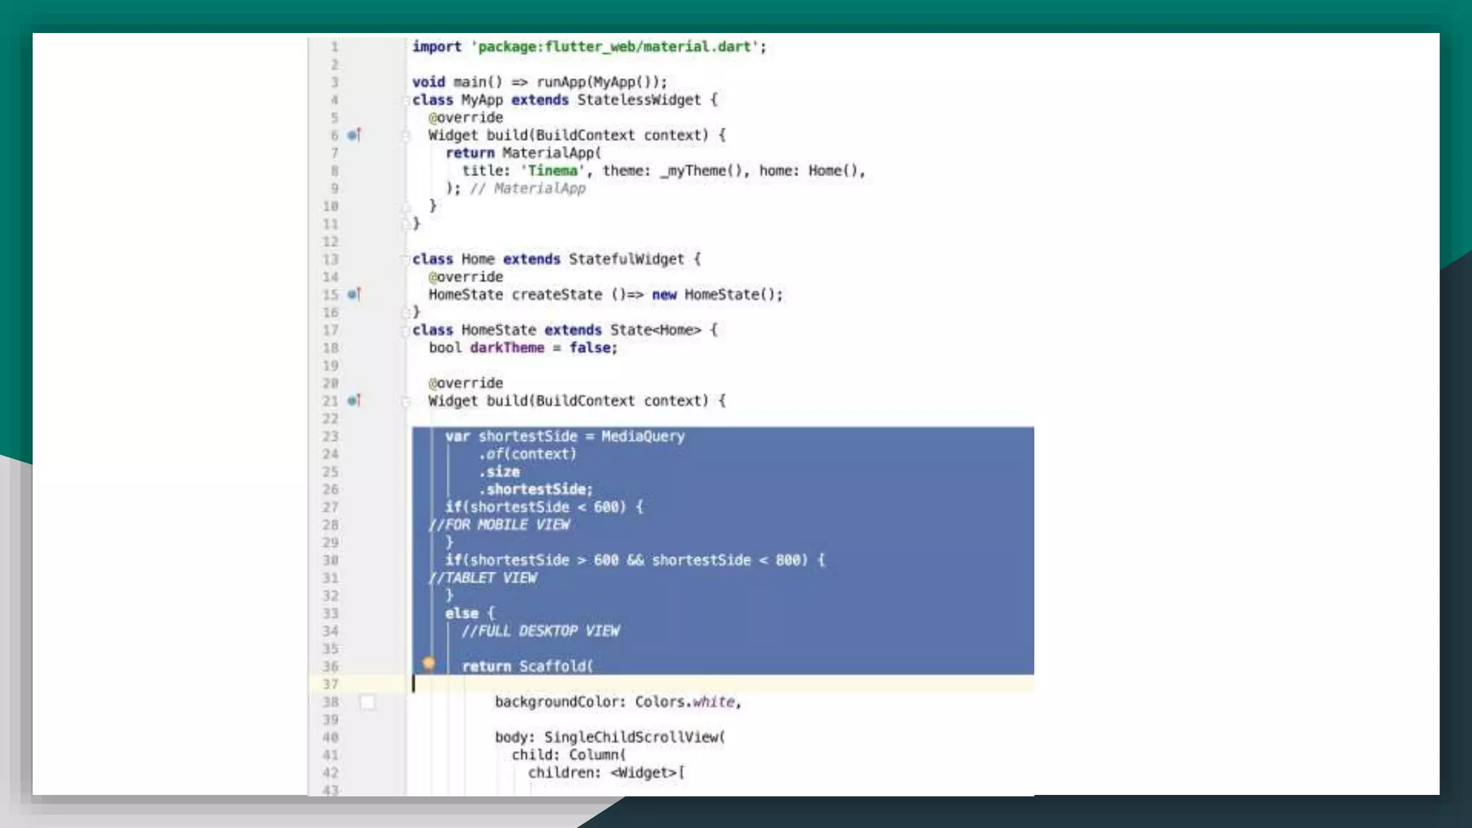The image size is (1472, 828).
Task: Click the fold end marker on line 11
Action: coord(405,225)
